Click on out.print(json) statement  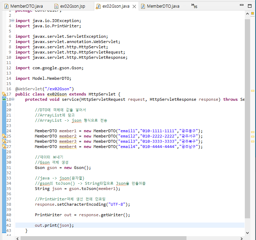[x=54, y=225]
